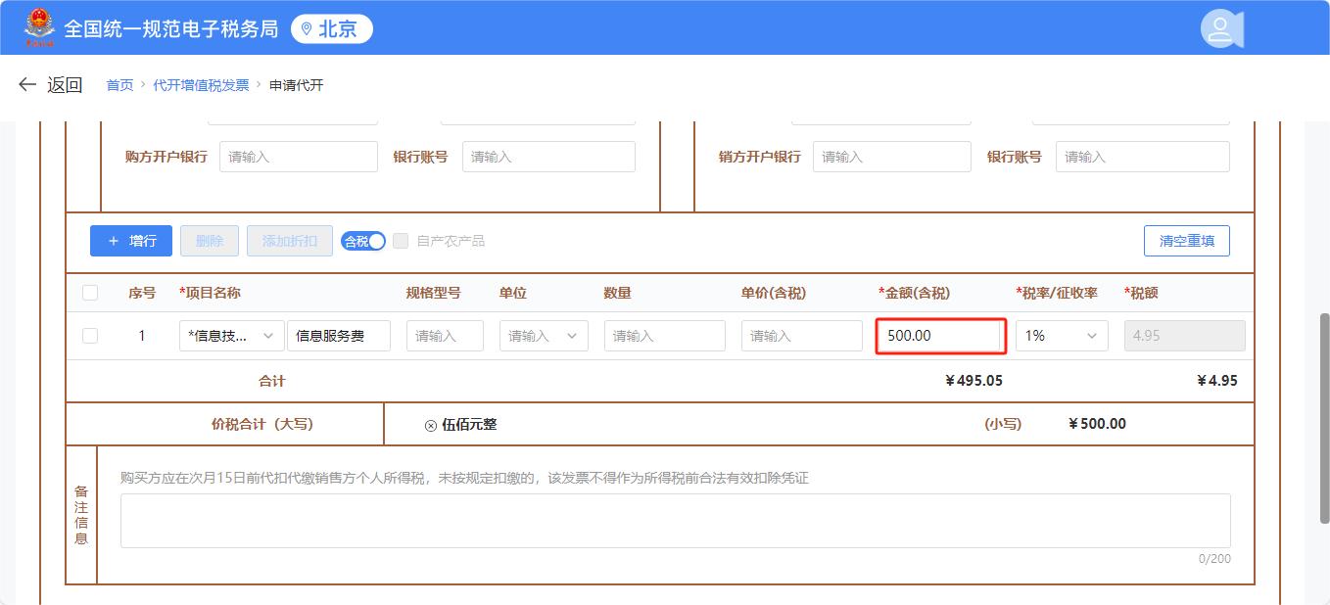Click the circled X icon beside 伍佰元整
The height and width of the screenshot is (605, 1330).
(x=430, y=425)
